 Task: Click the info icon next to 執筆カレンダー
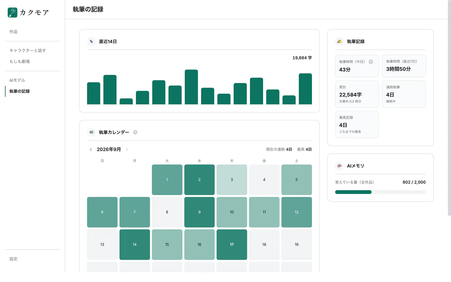tap(135, 132)
